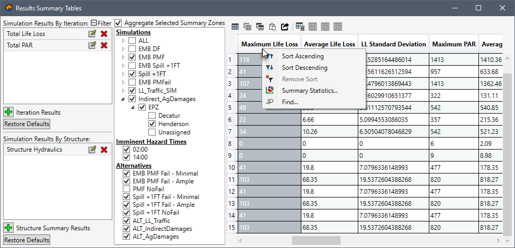This screenshot has width=515, height=248.
Task: Click the clipboard paste icon
Action: (272, 27)
